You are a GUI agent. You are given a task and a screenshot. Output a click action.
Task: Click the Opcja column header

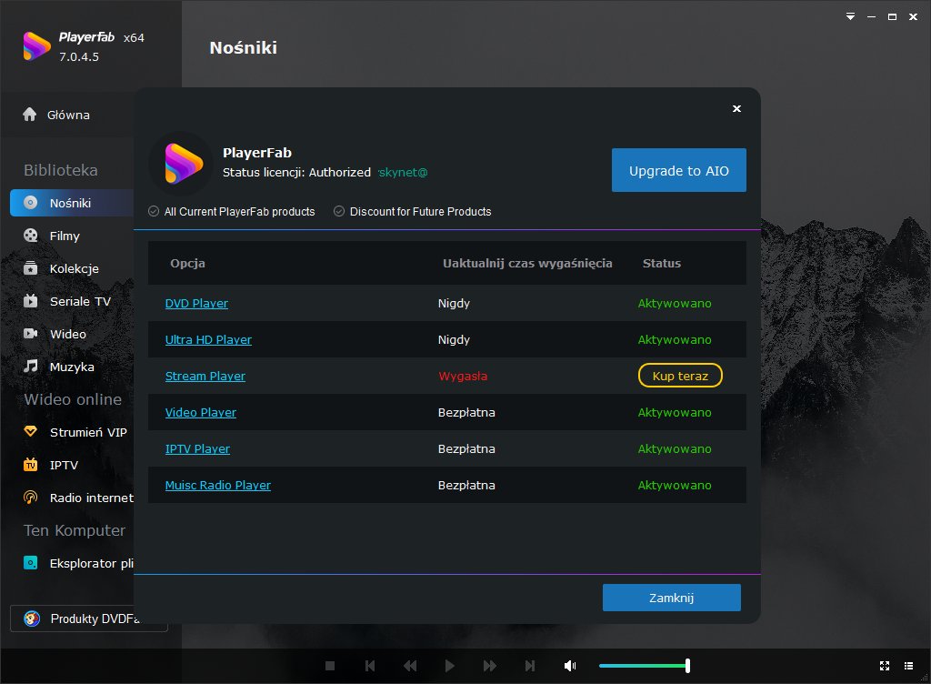(x=187, y=263)
